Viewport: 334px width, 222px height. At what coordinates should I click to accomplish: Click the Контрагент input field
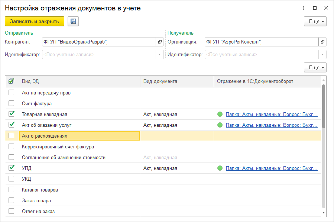click(98, 42)
